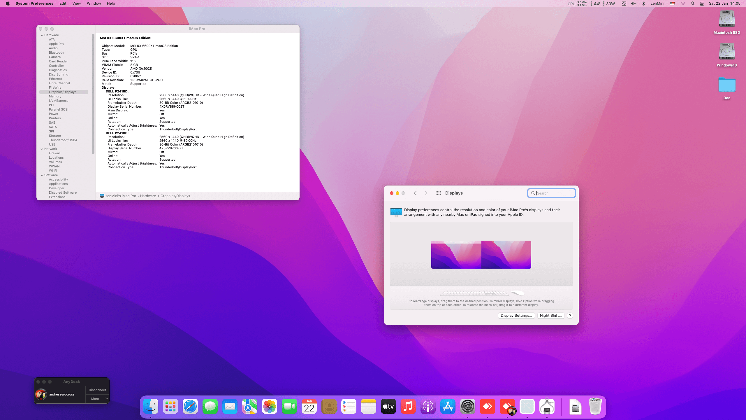Launch Apple TV from the Dock
The image size is (746, 420).
(x=388, y=406)
